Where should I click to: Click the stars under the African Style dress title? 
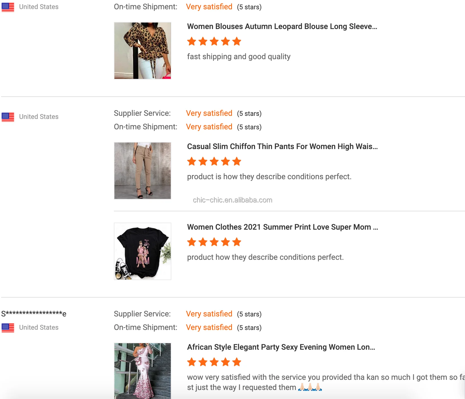tap(214, 362)
